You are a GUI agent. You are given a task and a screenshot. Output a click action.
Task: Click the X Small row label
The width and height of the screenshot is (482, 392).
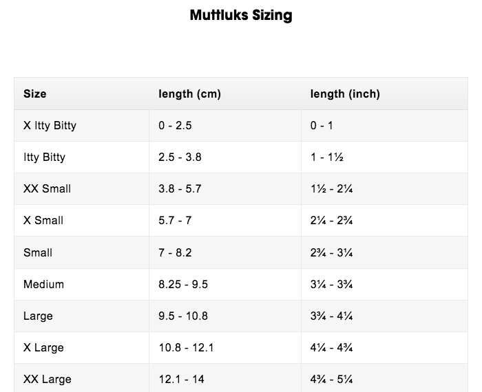tap(43, 220)
